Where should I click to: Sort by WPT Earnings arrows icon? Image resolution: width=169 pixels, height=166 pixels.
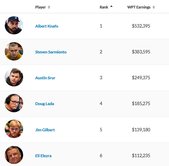pyautogui.click(x=154, y=7)
